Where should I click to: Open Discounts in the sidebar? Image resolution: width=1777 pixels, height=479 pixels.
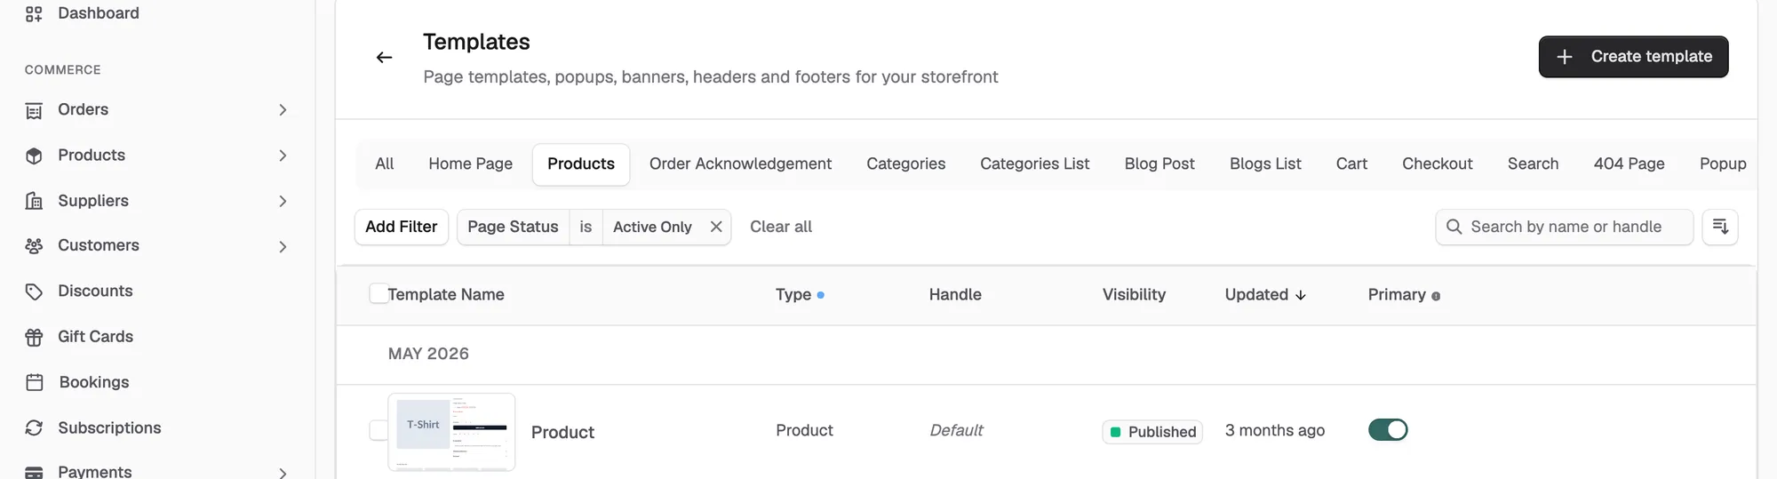click(x=95, y=291)
